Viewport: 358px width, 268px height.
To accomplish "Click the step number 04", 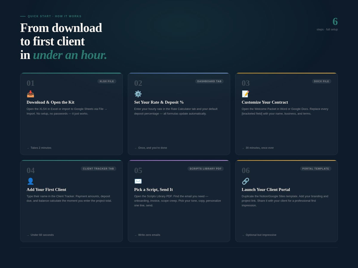I will click(x=30, y=170).
